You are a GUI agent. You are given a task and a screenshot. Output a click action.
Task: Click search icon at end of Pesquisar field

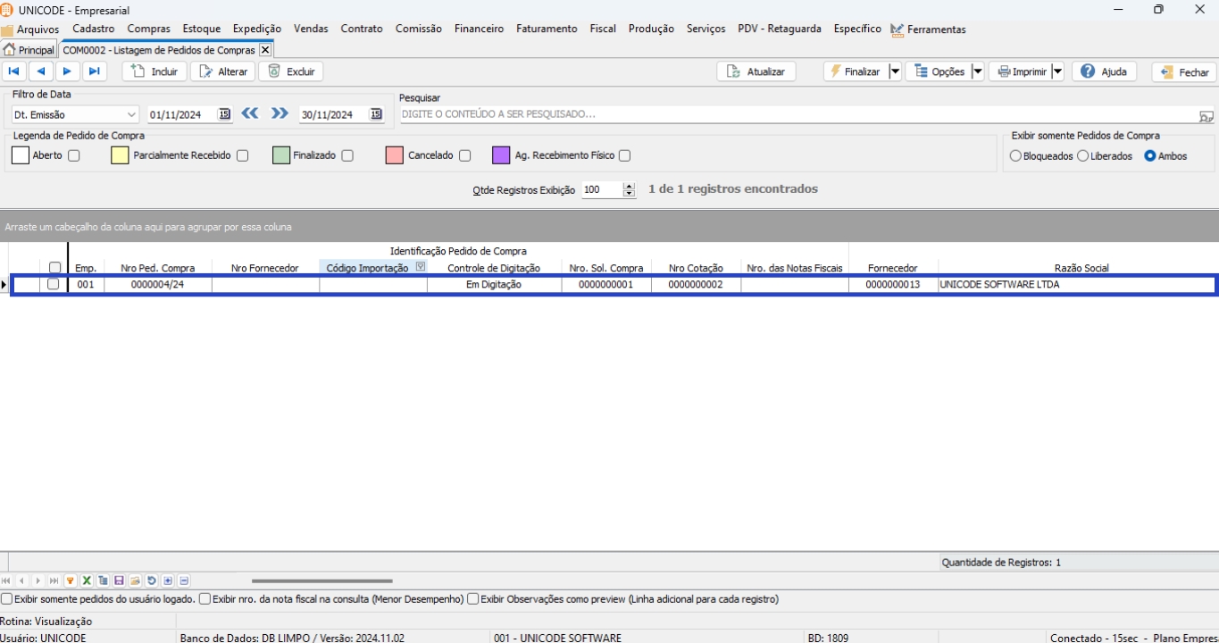point(1206,115)
